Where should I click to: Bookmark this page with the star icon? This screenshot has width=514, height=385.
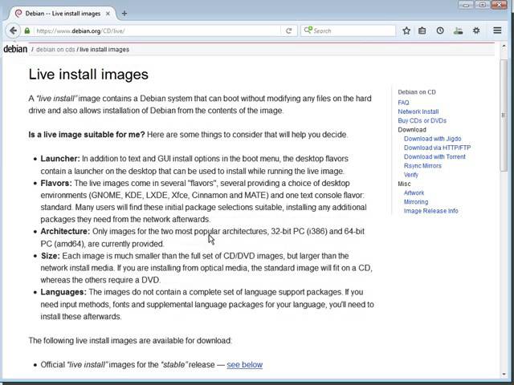[406, 30]
